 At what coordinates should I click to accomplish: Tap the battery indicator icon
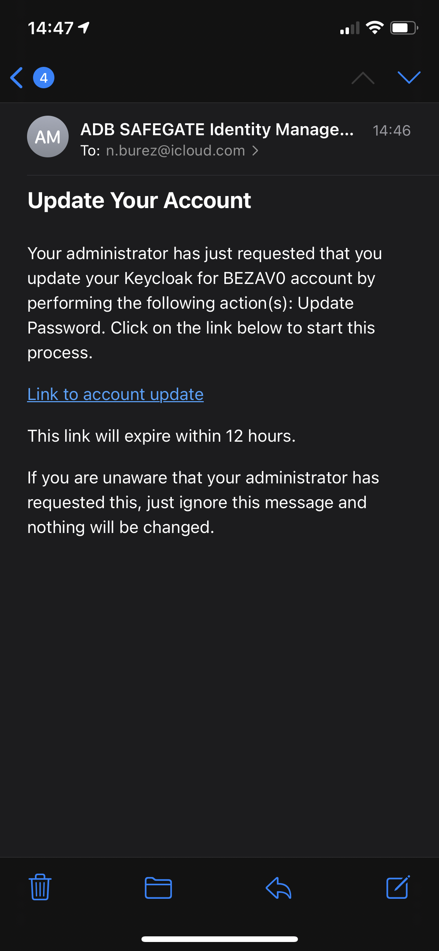click(x=404, y=28)
